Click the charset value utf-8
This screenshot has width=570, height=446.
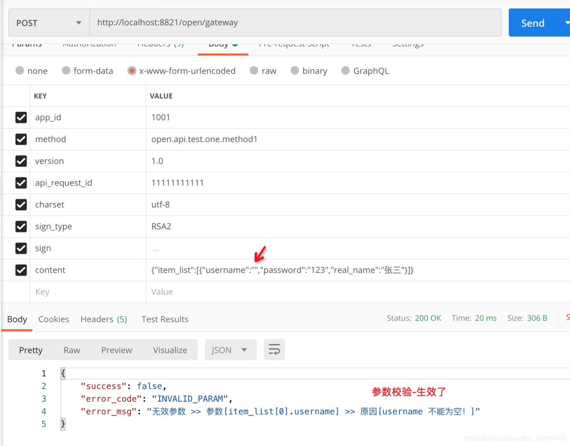click(x=160, y=205)
